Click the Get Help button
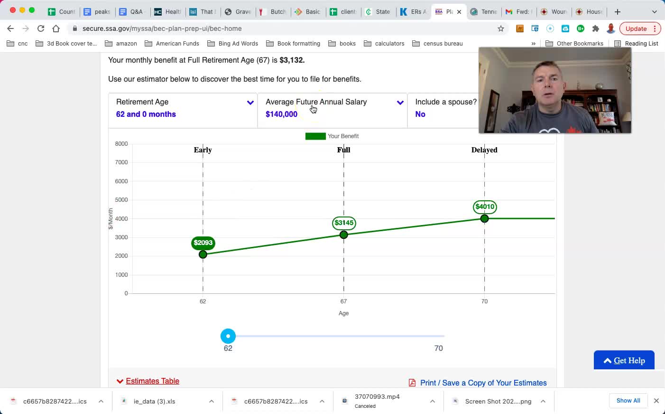Screen dimensions: 665x414 624,360
